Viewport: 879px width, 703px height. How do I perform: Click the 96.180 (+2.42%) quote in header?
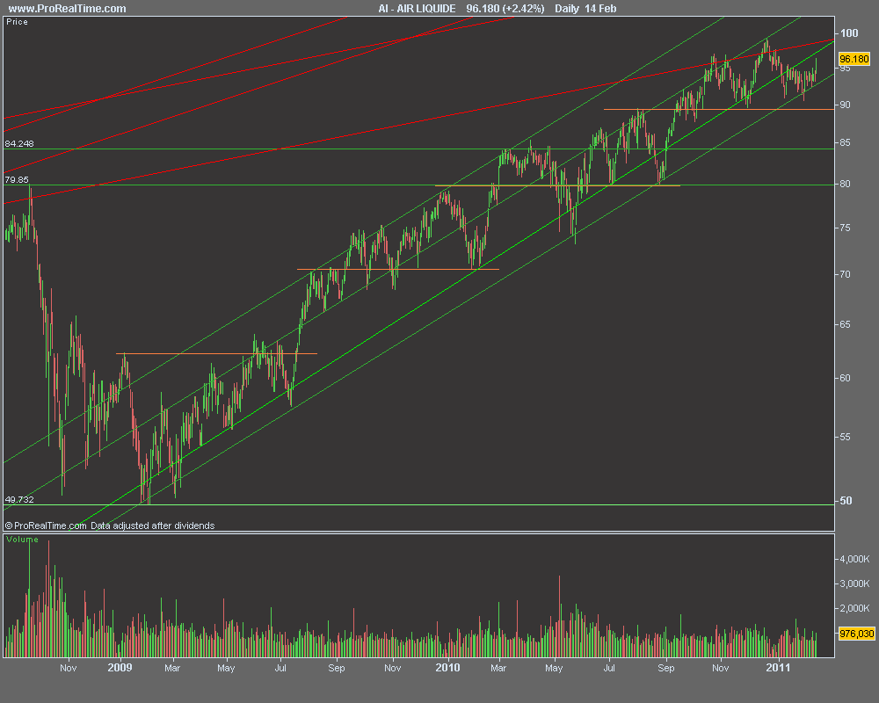click(505, 9)
